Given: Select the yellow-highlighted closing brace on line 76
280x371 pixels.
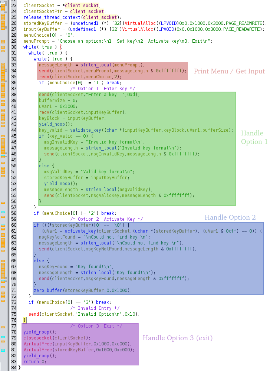Looking at the screenshot, I should (24, 320).
